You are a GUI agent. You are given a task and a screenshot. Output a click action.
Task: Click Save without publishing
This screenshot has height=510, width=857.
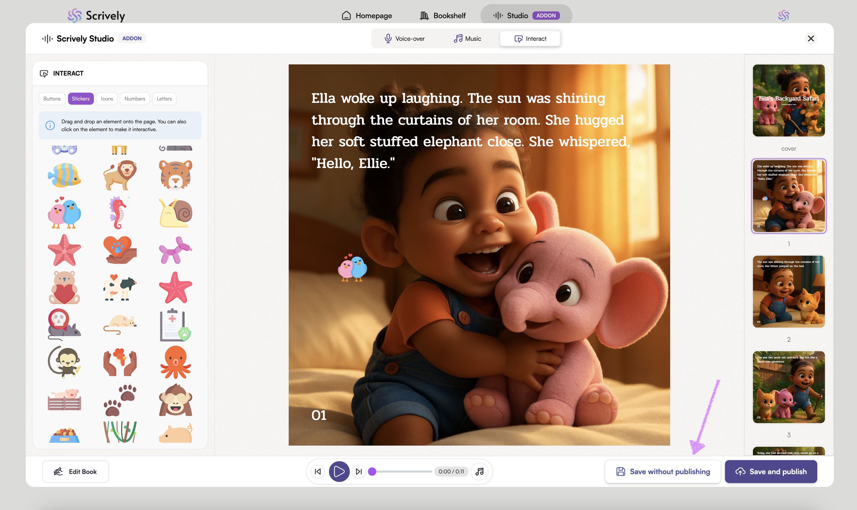coord(663,472)
